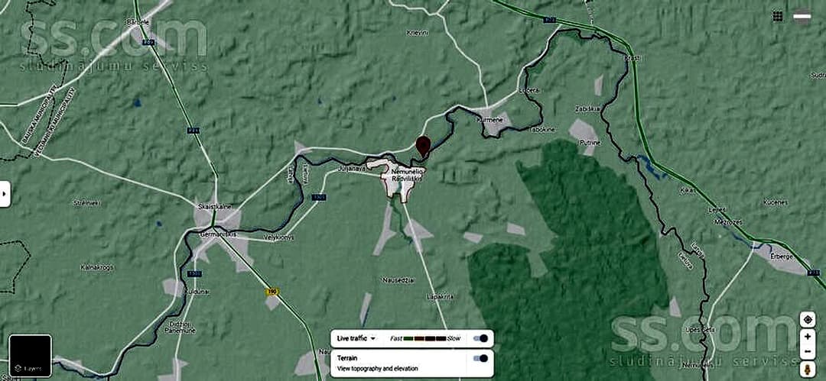Click the Nausėdžiai place label
The image size is (826, 381).
click(398, 280)
